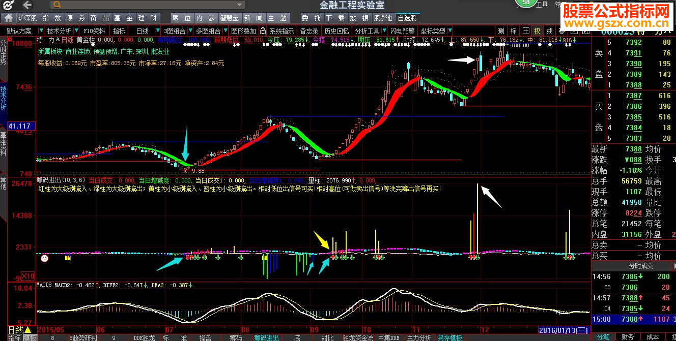Select the 筹码进出 indicator tab
This screenshot has width=676, height=341.
pos(266,337)
